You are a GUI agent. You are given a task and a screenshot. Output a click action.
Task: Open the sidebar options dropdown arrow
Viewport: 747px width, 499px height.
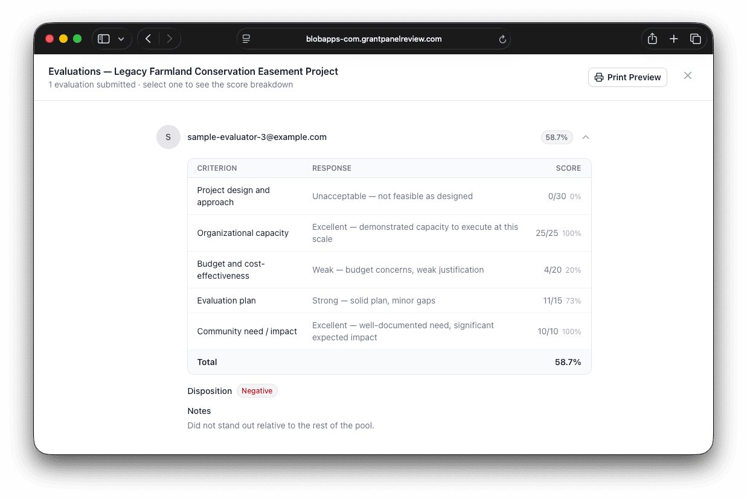coord(121,39)
